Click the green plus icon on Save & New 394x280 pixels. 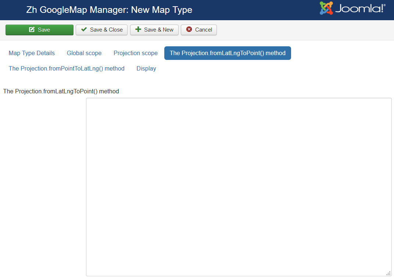click(138, 30)
